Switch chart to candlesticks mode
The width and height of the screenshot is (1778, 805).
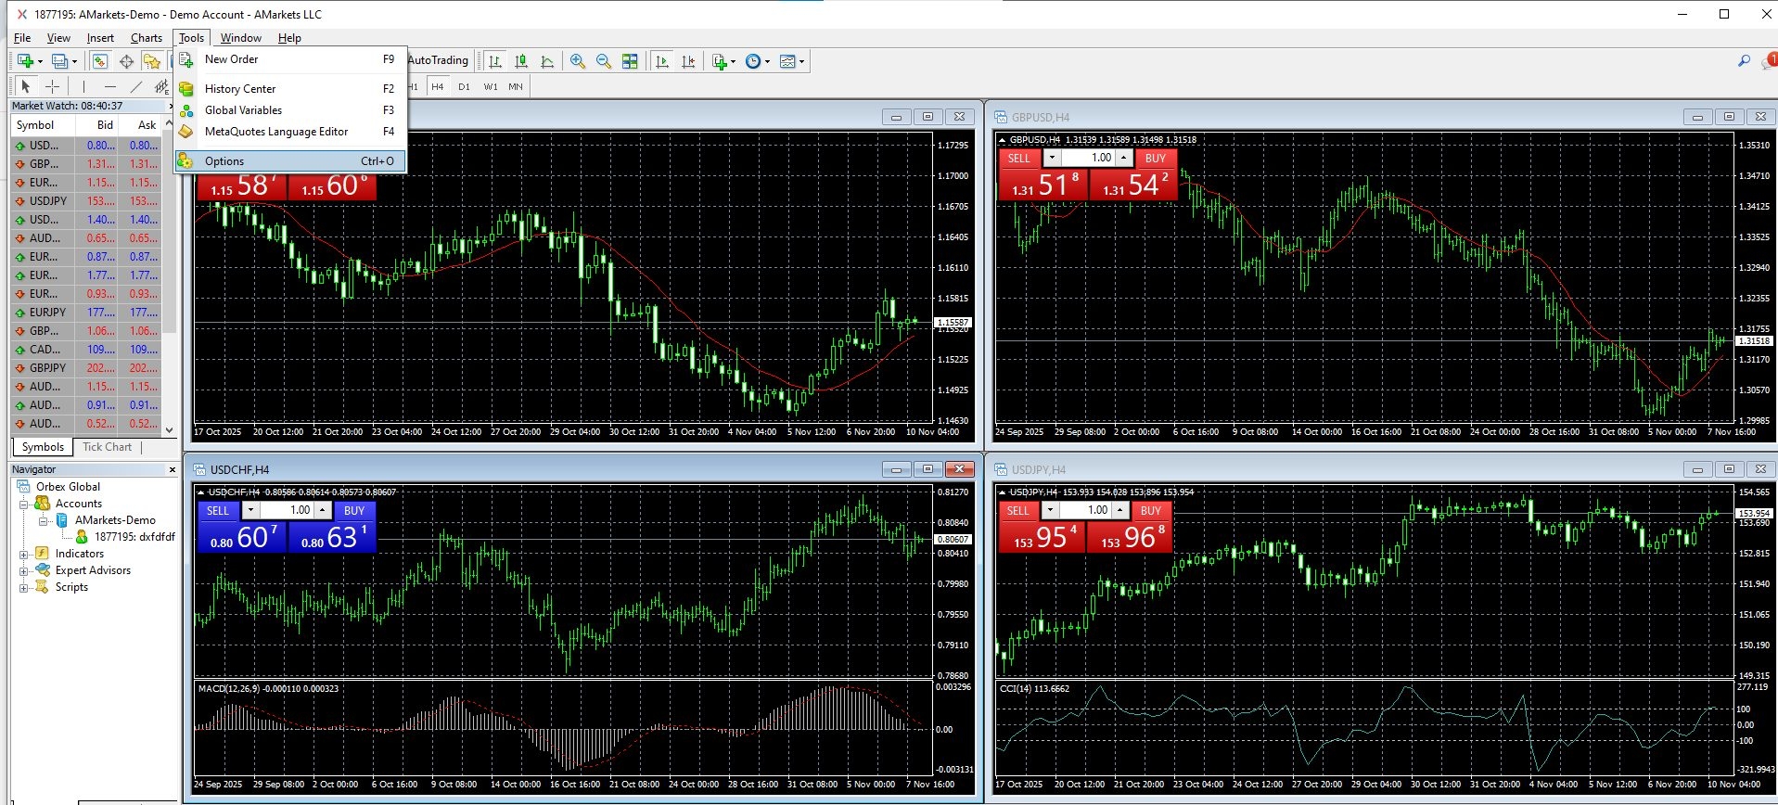[521, 61]
